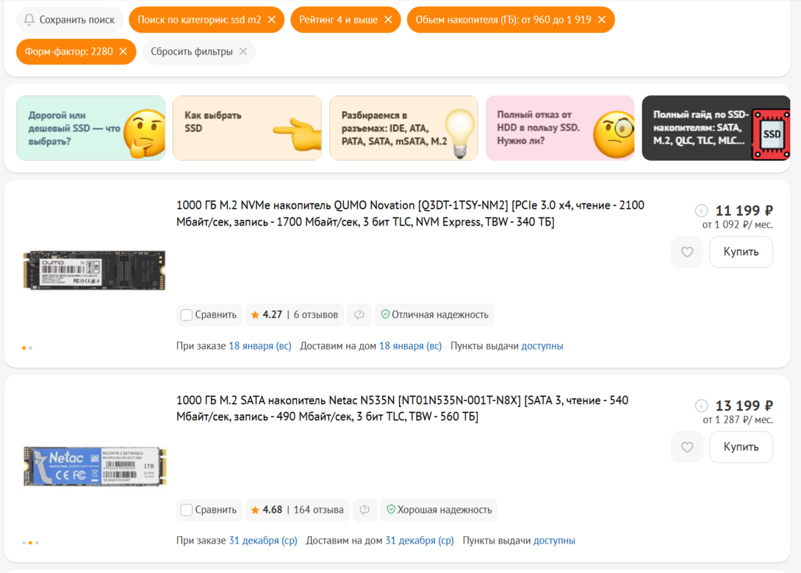Add Netac N535N to wishlist with heart icon
The height and width of the screenshot is (573, 801).
(x=687, y=447)
